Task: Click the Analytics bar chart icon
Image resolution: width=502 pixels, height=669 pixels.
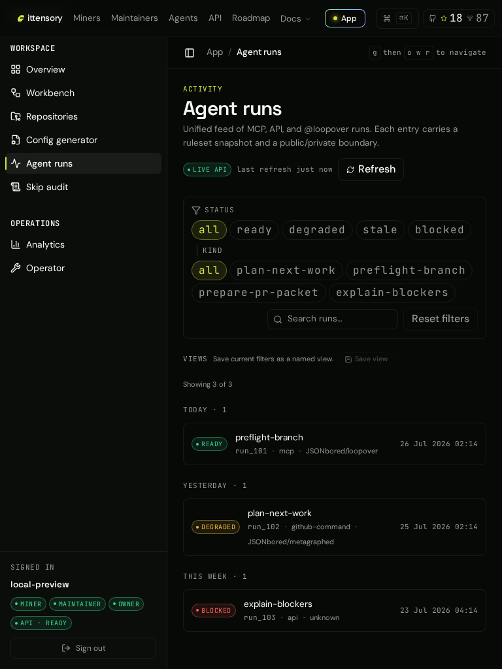Action: (16, 244)
